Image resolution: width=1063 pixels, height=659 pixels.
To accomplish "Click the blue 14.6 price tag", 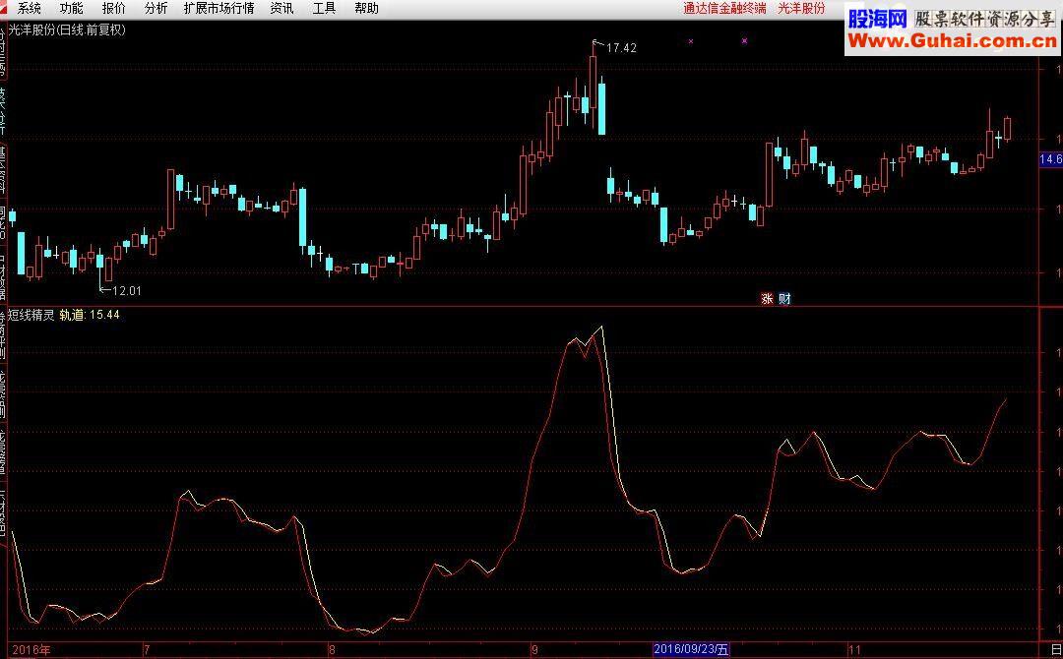I will [1051, 159].
